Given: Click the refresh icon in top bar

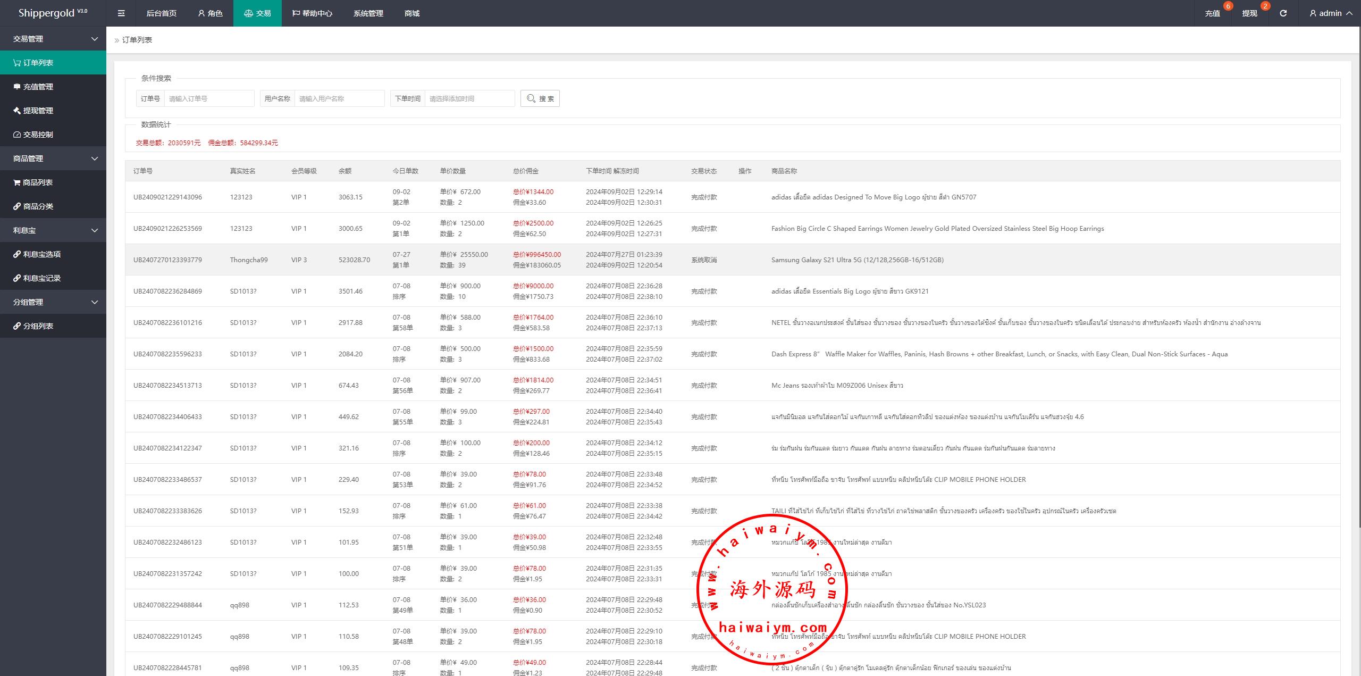Looking at the screenshot, I should (1283, 13).
